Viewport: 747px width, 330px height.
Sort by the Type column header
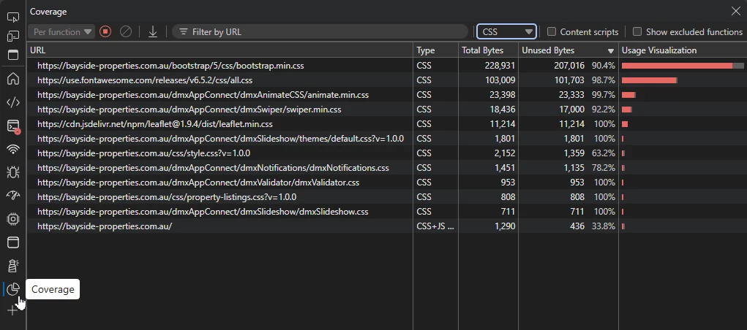pyautogui.click(x=435, y=50)
